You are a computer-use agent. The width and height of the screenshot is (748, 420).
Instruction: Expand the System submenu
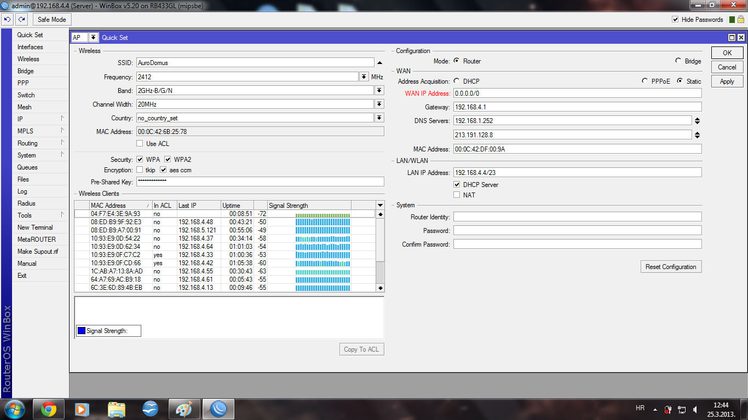(x=41, y=155)
